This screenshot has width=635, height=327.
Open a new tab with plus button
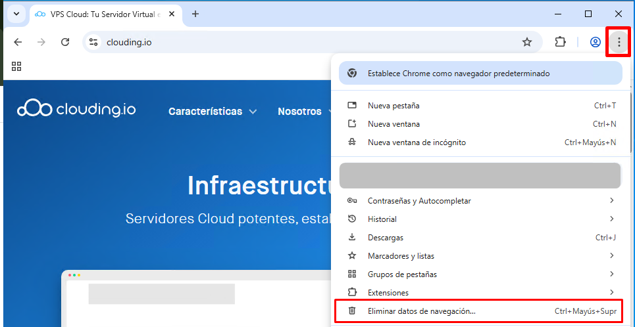[x=195, y=14]
